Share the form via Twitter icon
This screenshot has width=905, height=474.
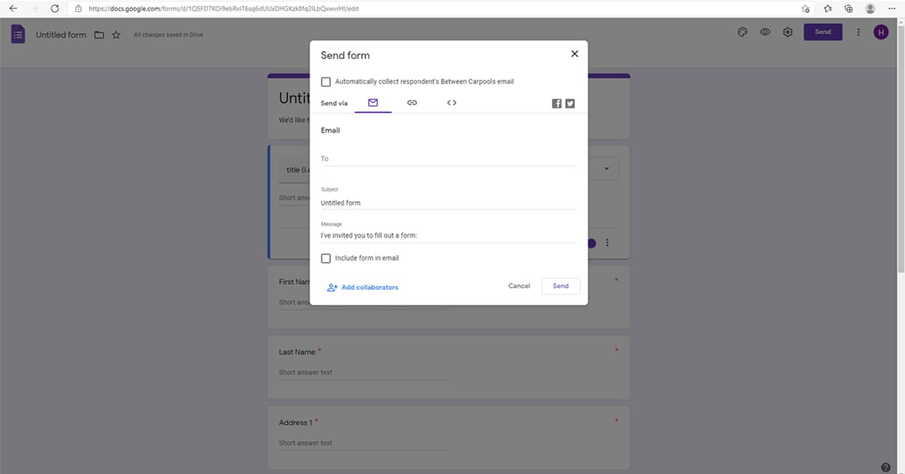[x=570, y=103]
